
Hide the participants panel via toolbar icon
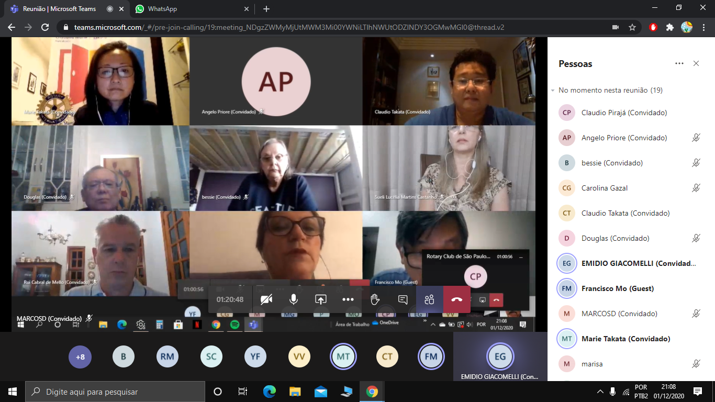click(430, 299)
